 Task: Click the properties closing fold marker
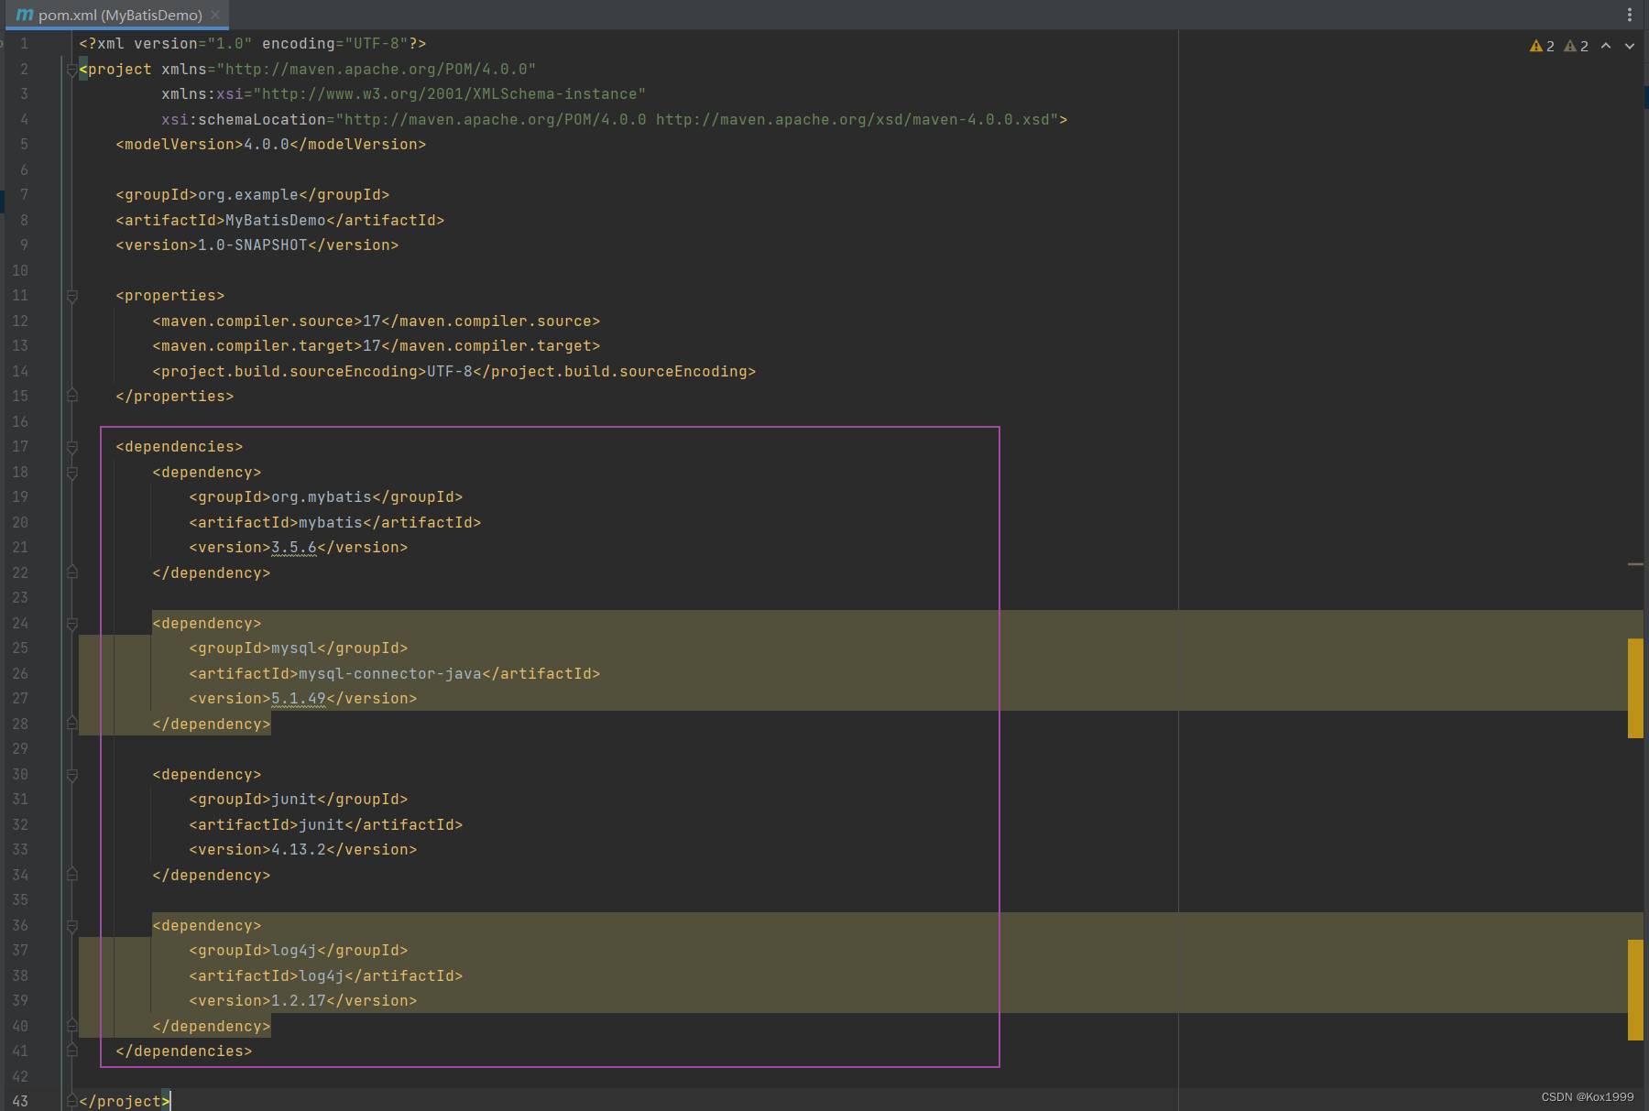pyautogui.click(x=71, y=396)
